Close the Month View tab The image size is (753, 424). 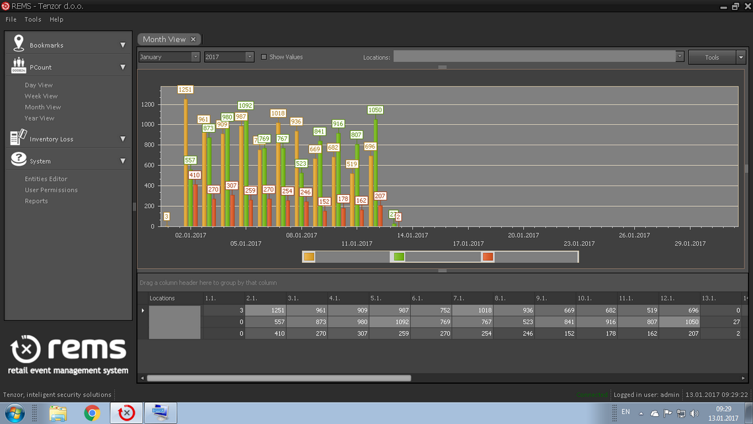(193, 40)
